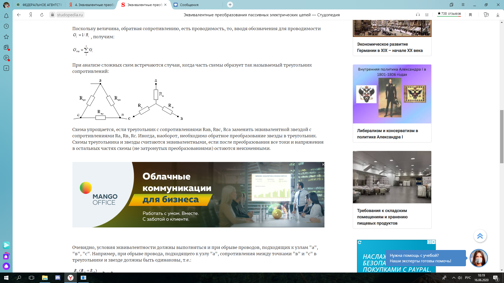Listen to page with headphones icon
Image resolution: width=504 pixels, height=283 pixels.
[418, 15]
